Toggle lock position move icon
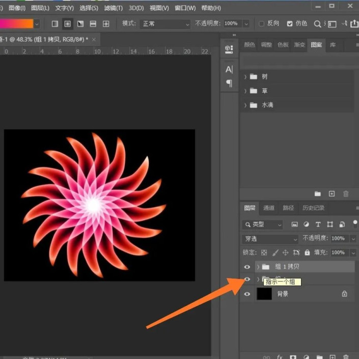This screenshot has height=359, width=359. [285, 253]
